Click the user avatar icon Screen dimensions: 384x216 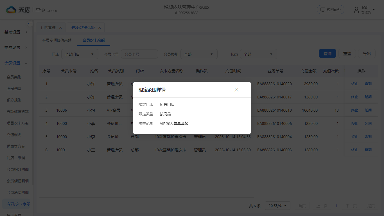356,10
